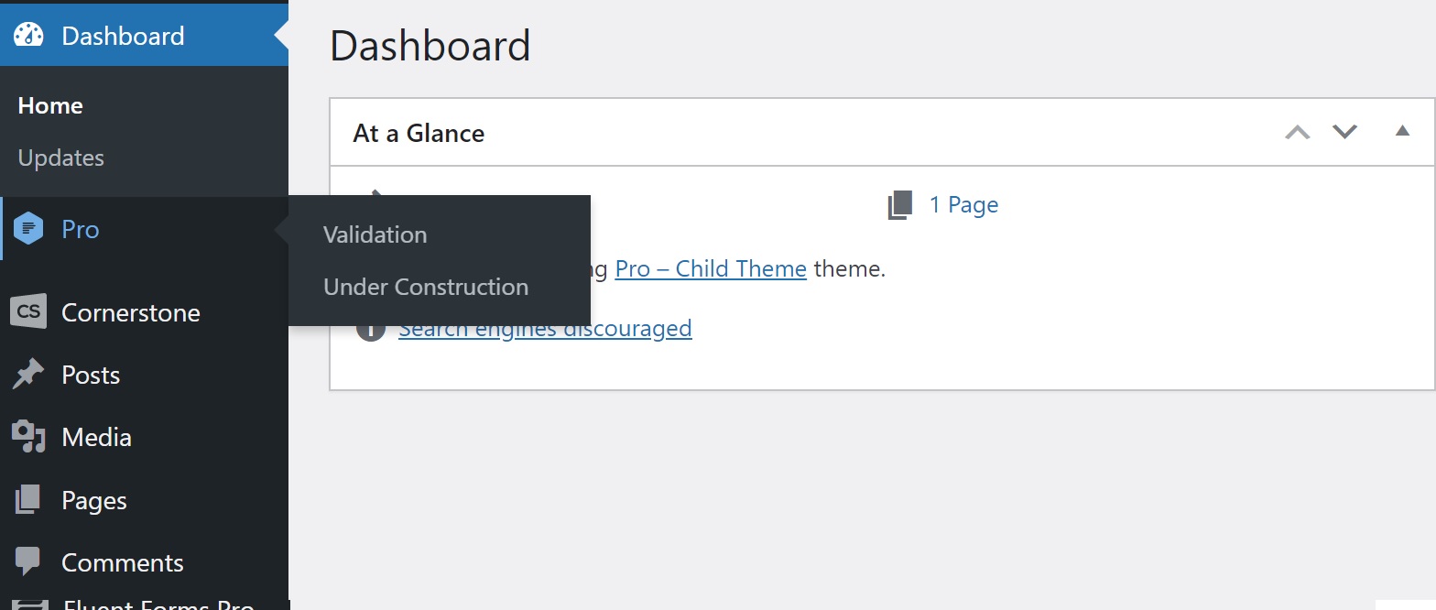Click the pages icon beside 1 Page
Image resolution: width=1436 pixels, height=610 pixels.
click(900, 205)
